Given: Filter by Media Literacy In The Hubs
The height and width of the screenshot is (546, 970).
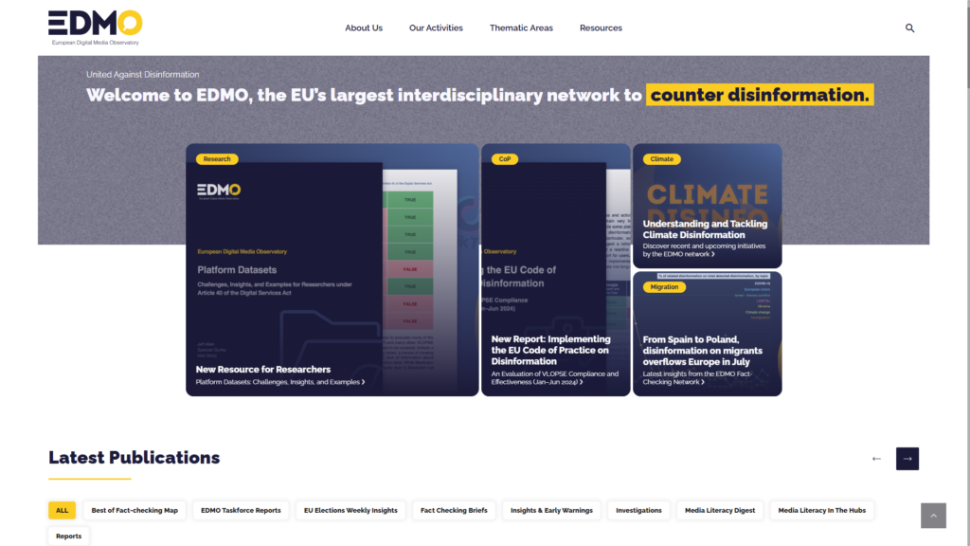Looking at the screenshot, I should tap(821, 510).
